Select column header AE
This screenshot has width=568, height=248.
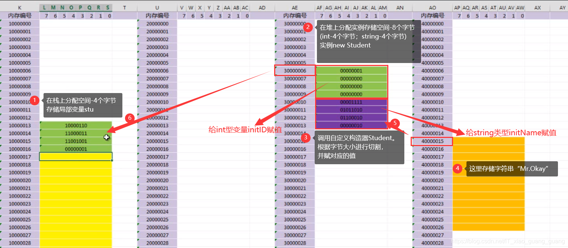[x=295, y=7]
